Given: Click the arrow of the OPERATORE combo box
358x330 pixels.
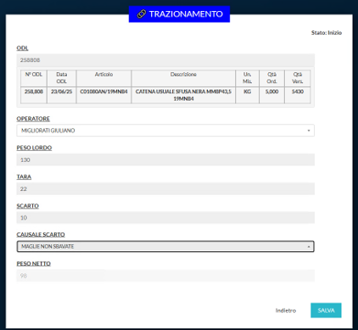Looking at the screenshot, I should (309, 131).
